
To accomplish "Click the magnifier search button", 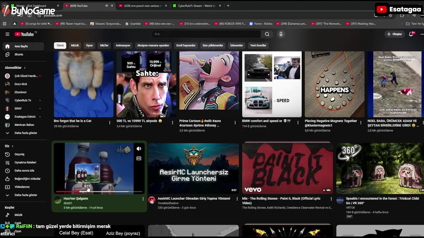I will point(267,34).
